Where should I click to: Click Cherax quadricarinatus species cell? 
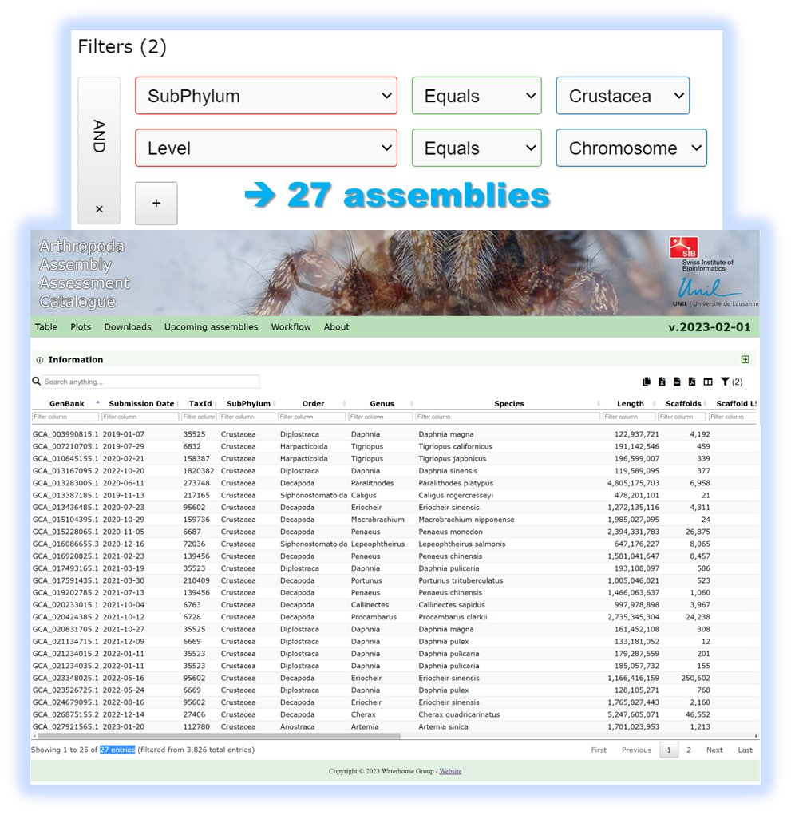pos(459,714)
